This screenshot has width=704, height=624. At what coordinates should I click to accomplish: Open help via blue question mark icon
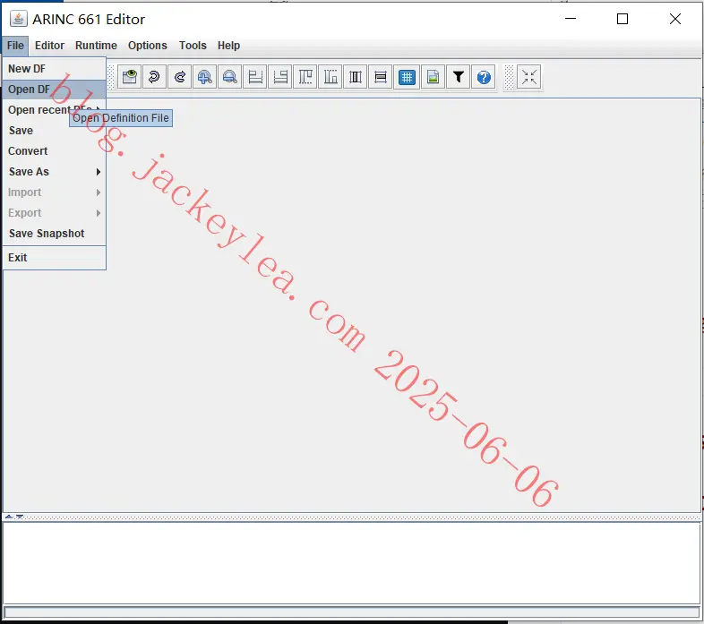click(484, 77)
